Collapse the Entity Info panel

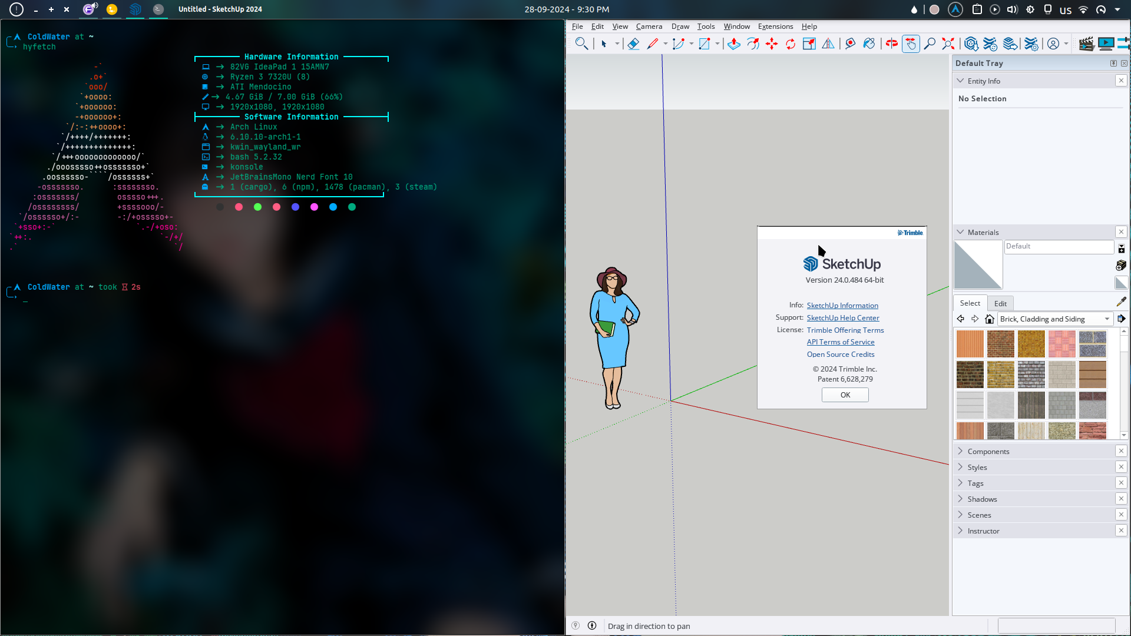[x=961, y=81]
